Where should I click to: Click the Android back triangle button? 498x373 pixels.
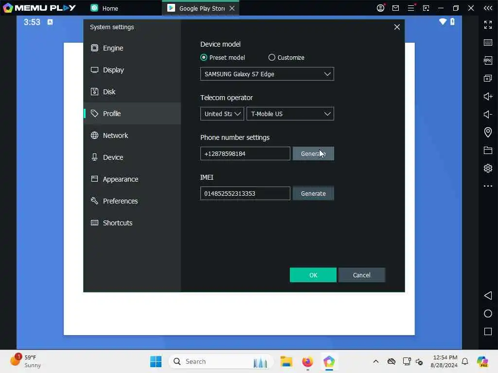tap(488, 296)
